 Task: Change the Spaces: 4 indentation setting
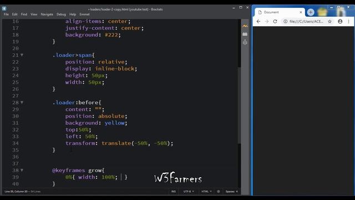231,191
